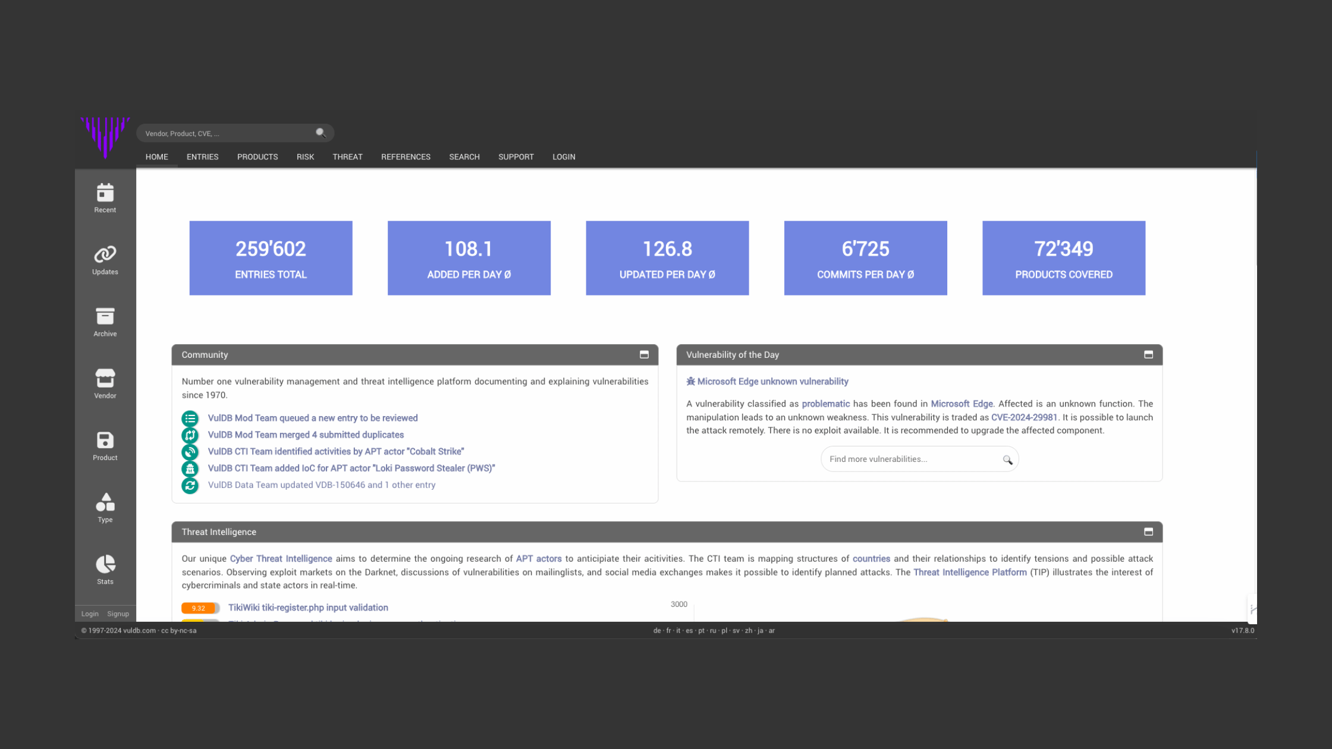Viewport: 1332px width, 749px height.
Task: Switch language to ja in footer
Action: (x=760, y=631)
